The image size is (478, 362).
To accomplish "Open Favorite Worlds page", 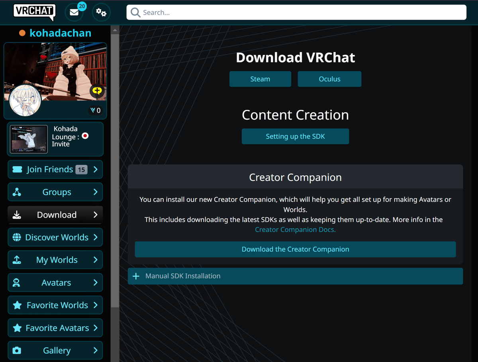I will click(x=55, y=305).
